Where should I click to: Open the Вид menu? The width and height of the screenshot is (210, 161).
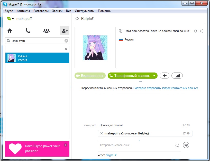tap(69, 11)
